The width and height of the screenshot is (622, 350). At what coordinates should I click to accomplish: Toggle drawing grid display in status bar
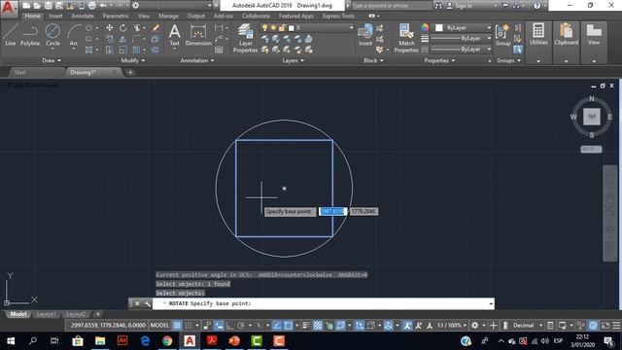click(177, 326)
